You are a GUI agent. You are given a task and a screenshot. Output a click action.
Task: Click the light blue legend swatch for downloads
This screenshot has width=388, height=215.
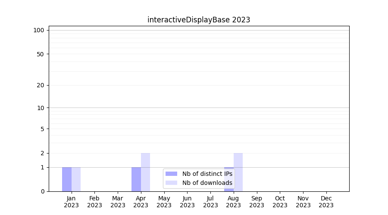click(171, 183)
